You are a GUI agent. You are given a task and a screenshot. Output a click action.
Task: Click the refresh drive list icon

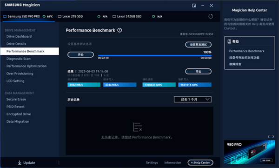[x=211, y=17]
